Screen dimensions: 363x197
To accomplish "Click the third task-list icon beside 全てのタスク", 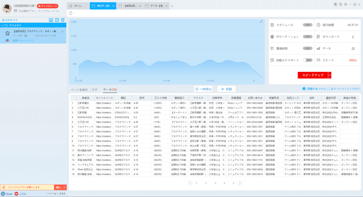I will pyautogui.click(x=63, y=20).
